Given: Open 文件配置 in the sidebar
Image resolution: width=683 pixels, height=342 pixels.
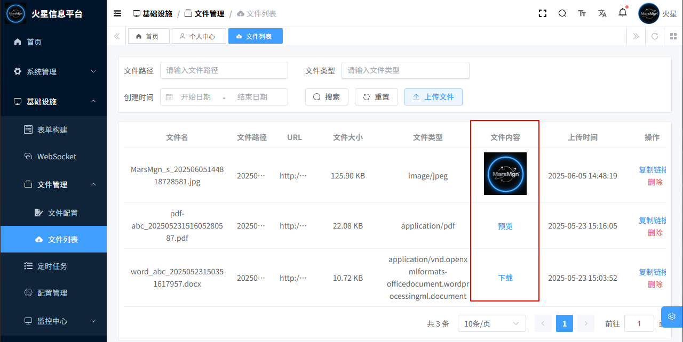Looking at the screenshot, I should pyautogui.click(x=62, y=213).
